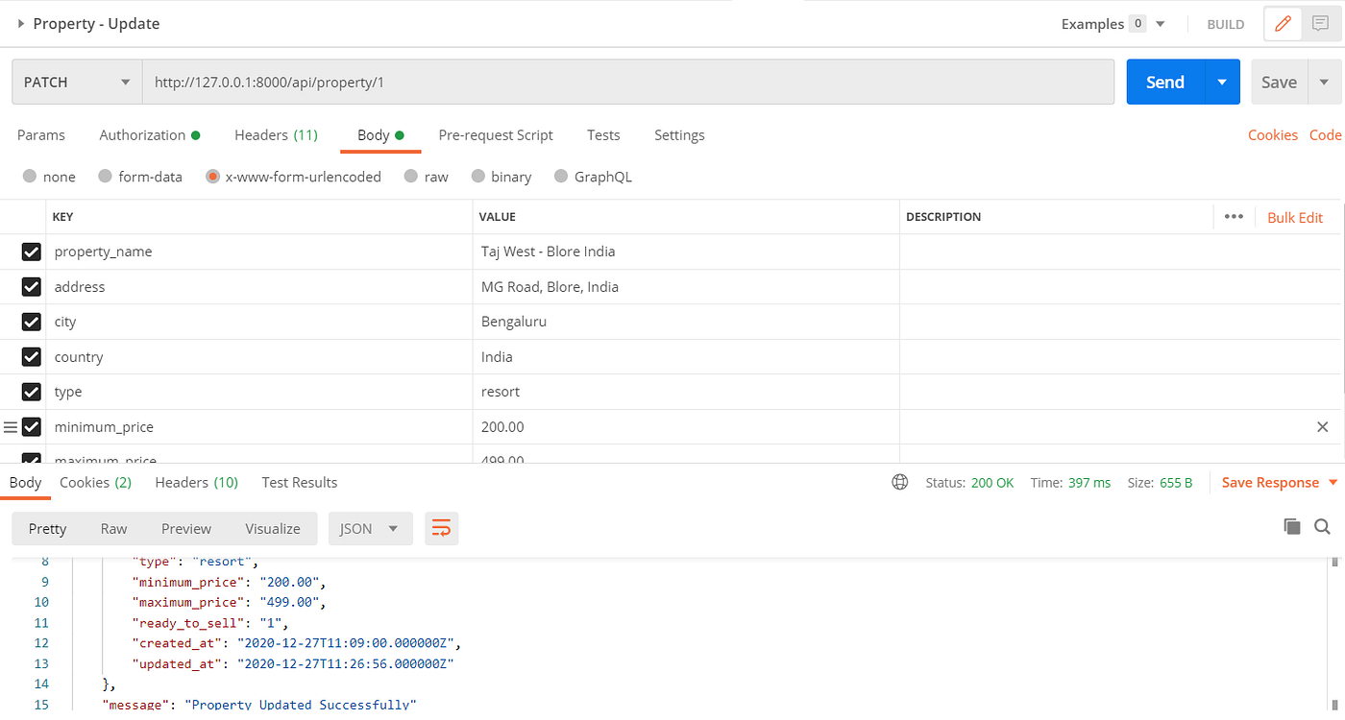Click the minimum_price row drag handle
This screenshot has height=720, width=1345.
11,426
